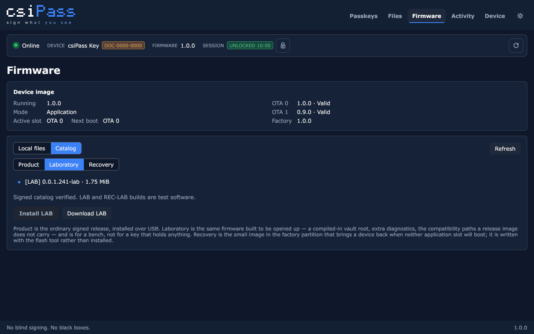This screenshot has width=534, height=334.
Task: Click the 'Next boot' label
Action: [85, 121]
